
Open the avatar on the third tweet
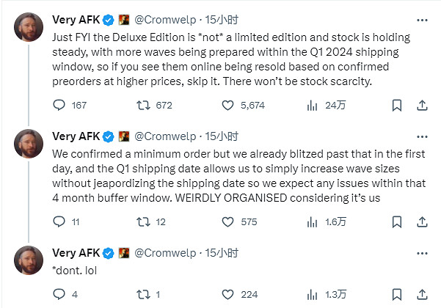[x=29, y=260]
